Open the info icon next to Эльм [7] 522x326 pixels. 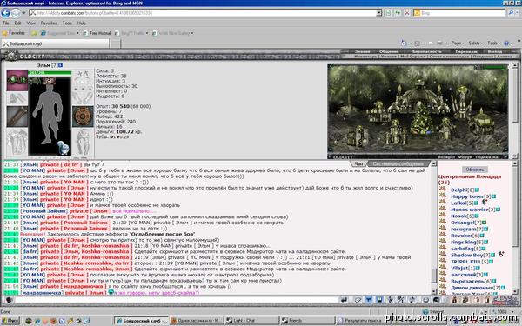point(61,65)
